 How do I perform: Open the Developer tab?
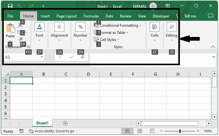pyautogui.click(x=161, y=16)
